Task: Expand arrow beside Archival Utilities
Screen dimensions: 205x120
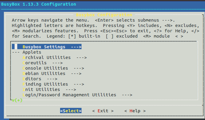Action: [x=82, y=58]
